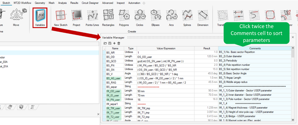Choose the Arcs tool

pos(171,18)
